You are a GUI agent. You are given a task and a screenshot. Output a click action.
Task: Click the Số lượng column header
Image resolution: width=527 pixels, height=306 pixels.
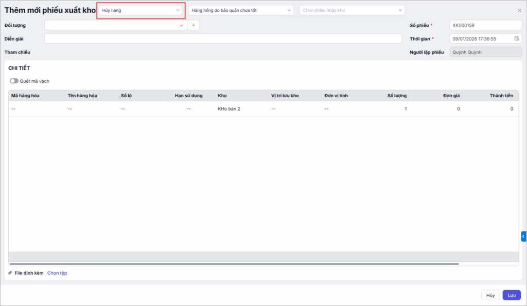click(x=382, y=96)
